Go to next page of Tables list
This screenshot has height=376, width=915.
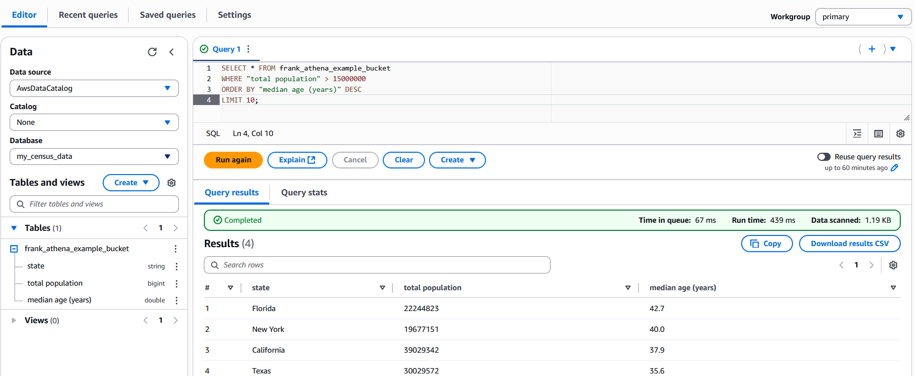(175, 228)
